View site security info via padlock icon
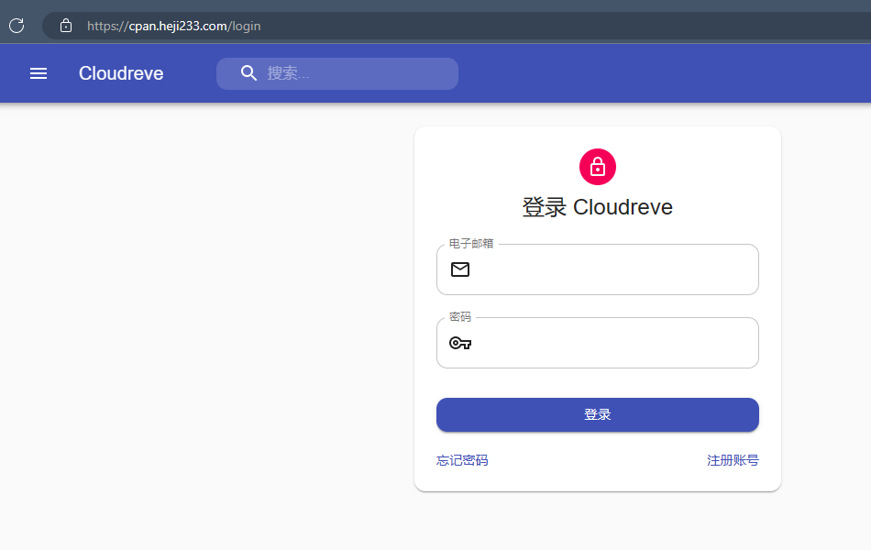Screen dimensions: 871x550 pyautogui.click(x=65, y=26)
